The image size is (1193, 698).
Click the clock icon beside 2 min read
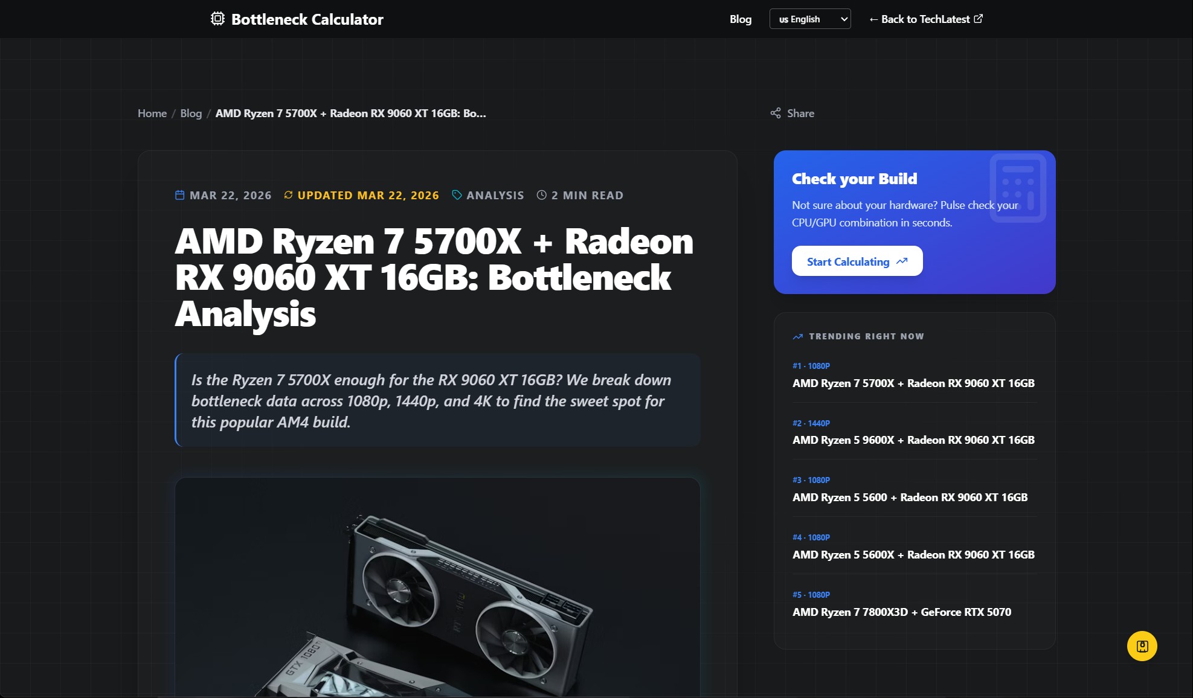541,195
